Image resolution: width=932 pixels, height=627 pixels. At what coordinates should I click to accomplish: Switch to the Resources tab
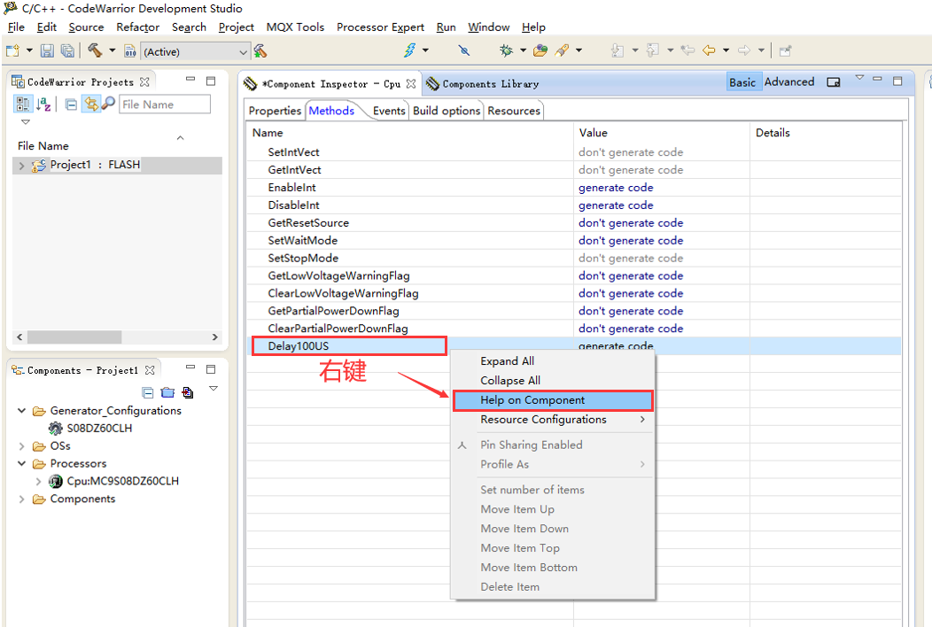click(x=514, y=111)
